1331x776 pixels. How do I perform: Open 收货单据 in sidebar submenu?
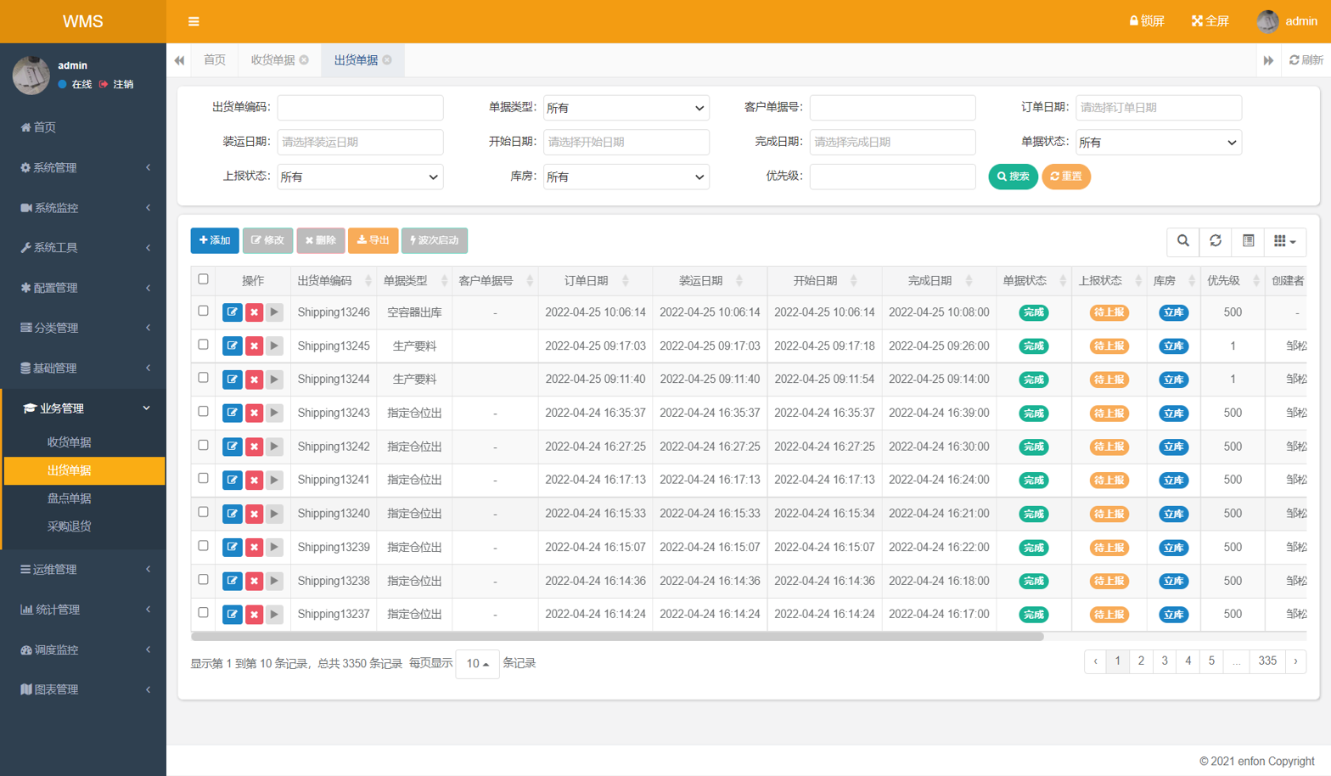69,442
